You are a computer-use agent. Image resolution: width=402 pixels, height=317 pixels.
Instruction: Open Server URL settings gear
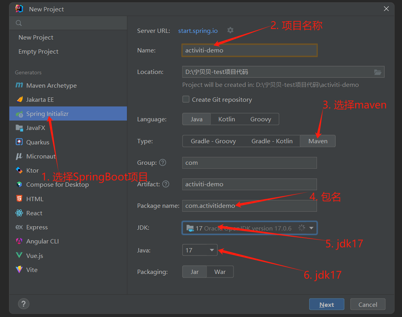[230, 30]
